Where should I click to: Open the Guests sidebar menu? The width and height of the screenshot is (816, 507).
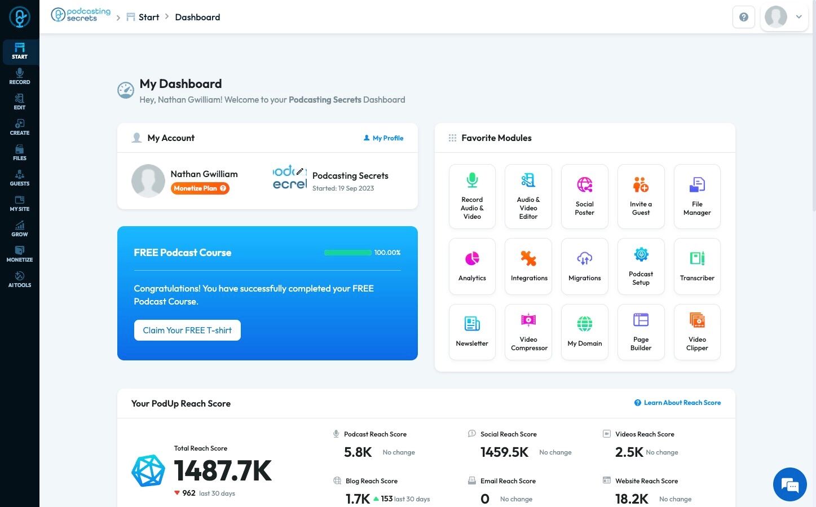(x=20, y=178)
